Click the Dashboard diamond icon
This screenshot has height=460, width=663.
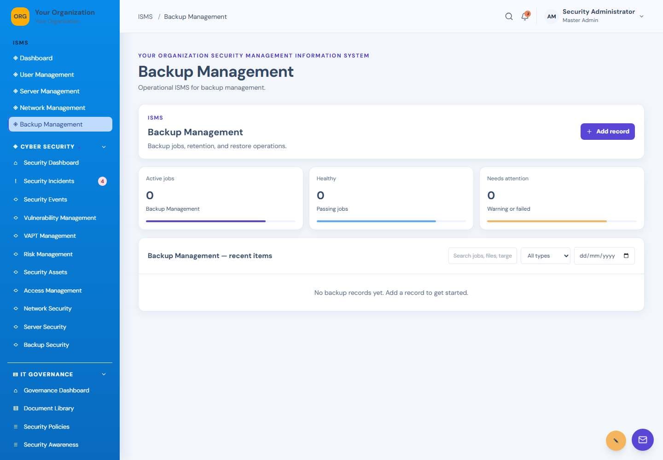(15, 58)
